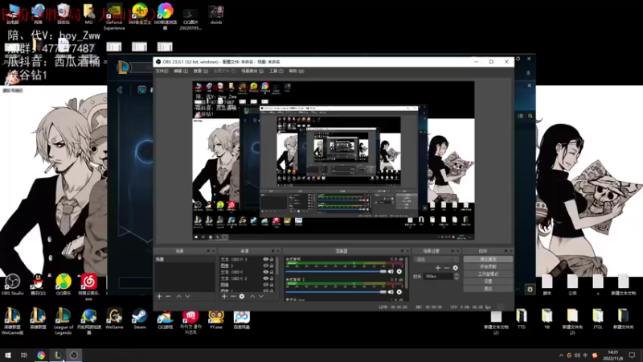Screen dimensions: 643x362
Task: Move the source up with the Sources up arrow
Action: [252, 296]
